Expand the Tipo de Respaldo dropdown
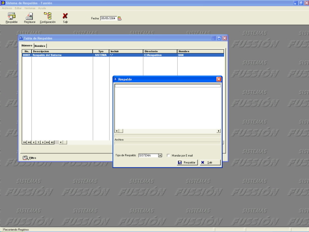Image resolution: width=309 pixels, height=232 pixels. 160,155
